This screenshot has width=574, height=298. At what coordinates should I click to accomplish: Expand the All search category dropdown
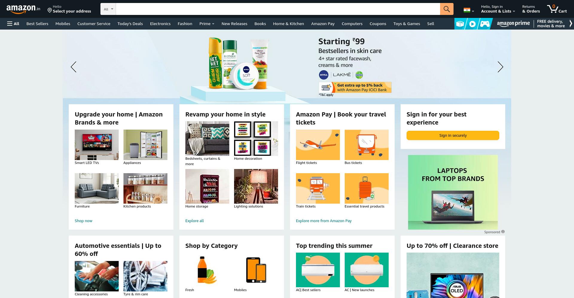point(108,9)
